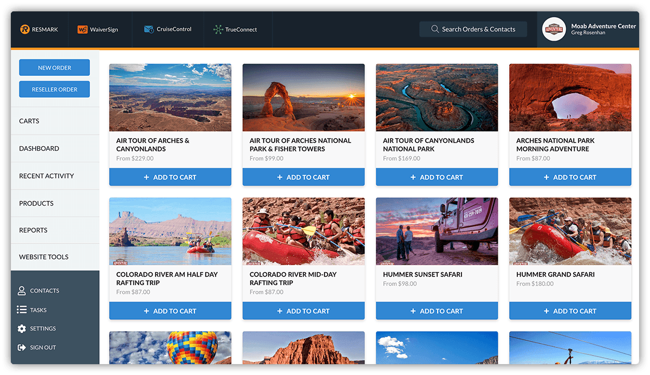Open Carts in the sidebar
The width and height of the screenshot is (650, 375).
(x=55, y=121)
